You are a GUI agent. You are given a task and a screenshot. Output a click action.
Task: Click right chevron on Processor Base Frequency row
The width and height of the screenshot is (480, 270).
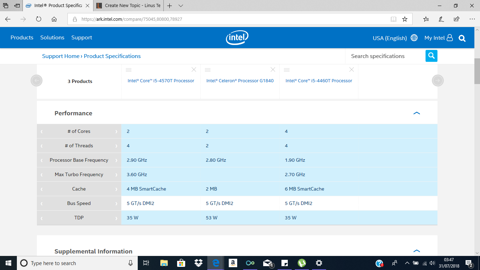click(116, 160)
